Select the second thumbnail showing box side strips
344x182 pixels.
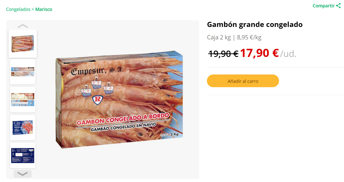tap(23, 72)
